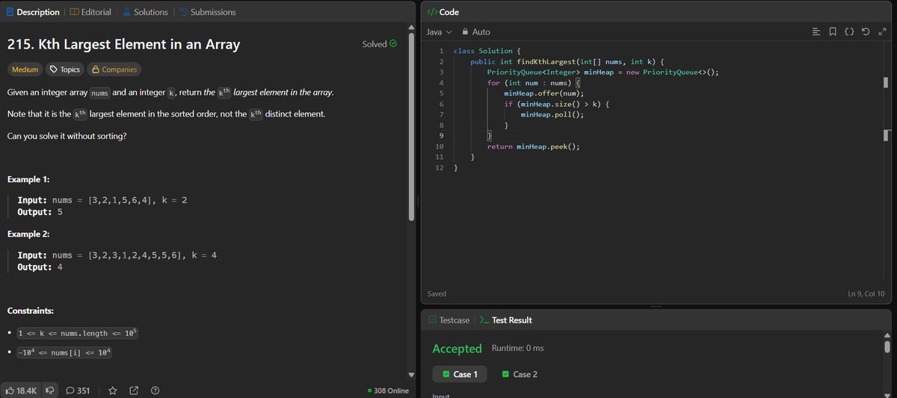
Task: Select the Test Result tab
Action: (x=505, y=320)
